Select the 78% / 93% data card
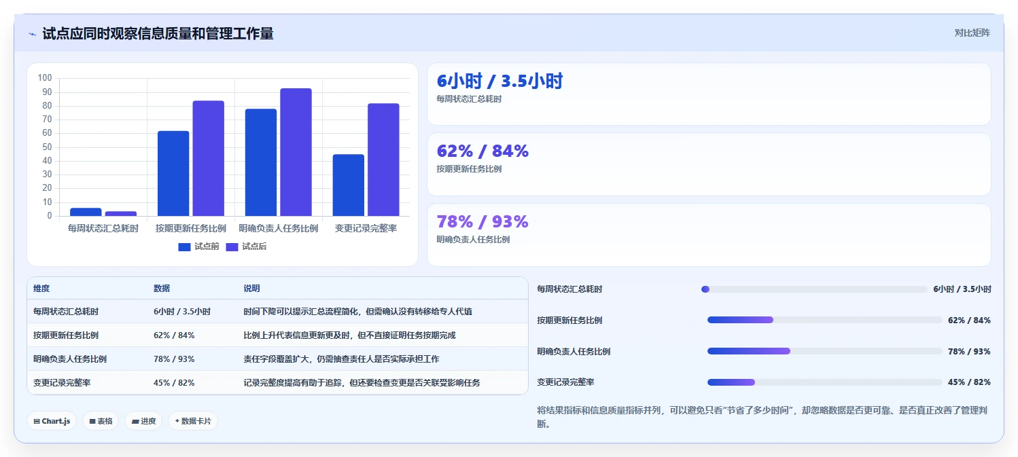This screenshot has width=1018, height=457. [x=709, y=235]
